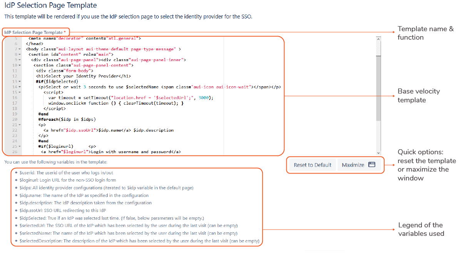Image resolution: width=458 pixels, height=257 pixels.
Task: Click Reset to Default
Action: click(312, 164)
